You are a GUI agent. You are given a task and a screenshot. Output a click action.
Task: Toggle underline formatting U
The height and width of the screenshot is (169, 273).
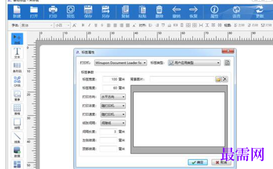pyautogui.click(x=96, y=25)
